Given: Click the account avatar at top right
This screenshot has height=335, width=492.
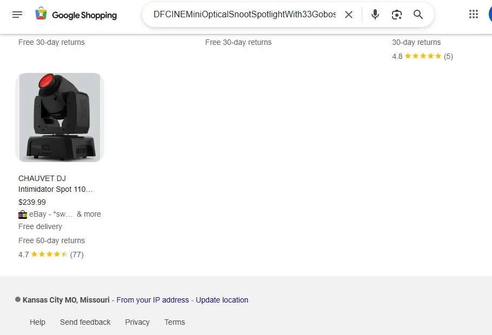Looking at the screenshot, I should coord(490,15).
